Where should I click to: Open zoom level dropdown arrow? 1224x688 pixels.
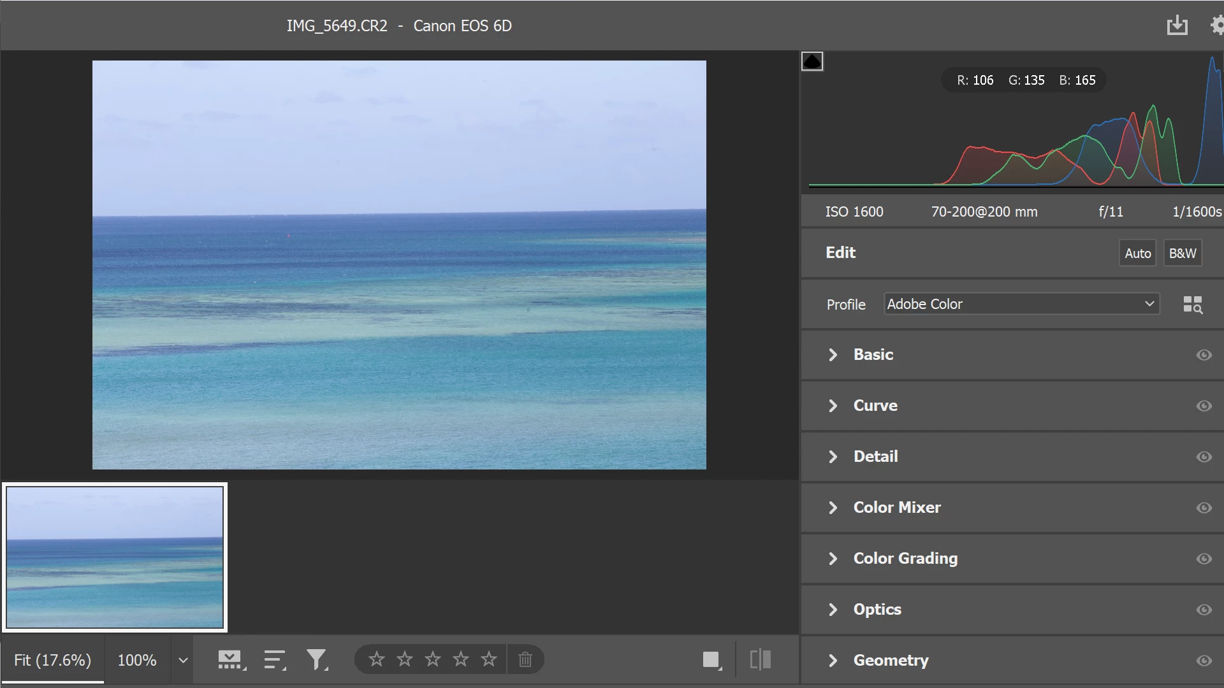(x=183, y=660)
